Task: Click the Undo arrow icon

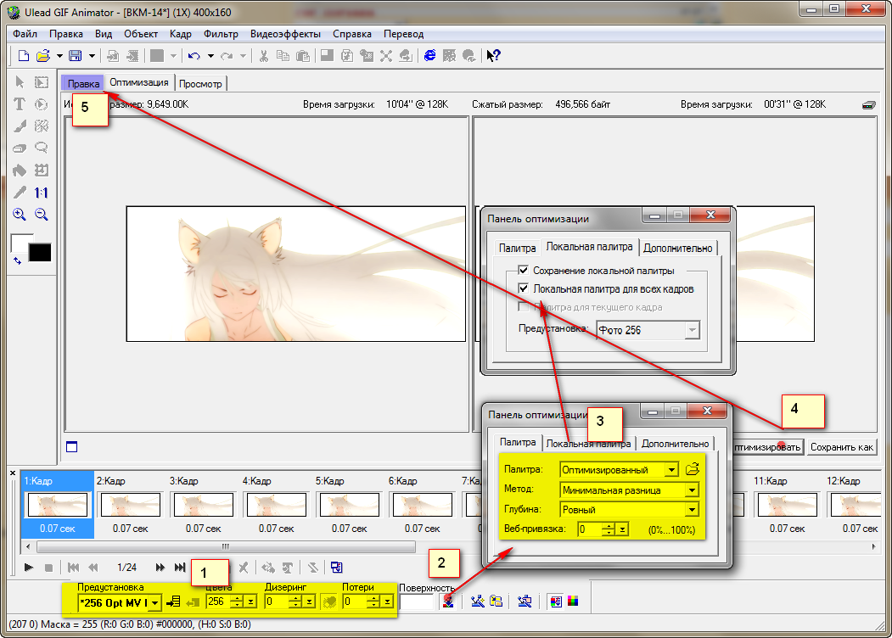Action: pyautogui.click(x=194, y=56)
